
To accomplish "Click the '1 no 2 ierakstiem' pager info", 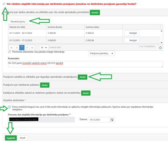I will (147, 46).
